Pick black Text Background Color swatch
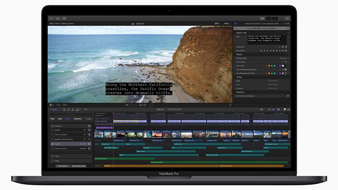 [286, 73]
